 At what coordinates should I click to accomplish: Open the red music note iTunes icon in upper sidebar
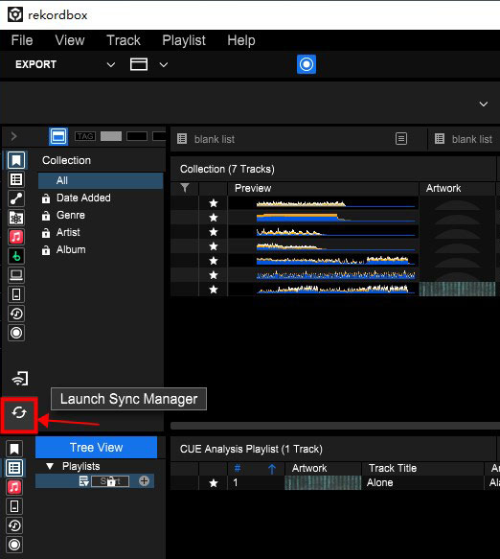point(16,237)
